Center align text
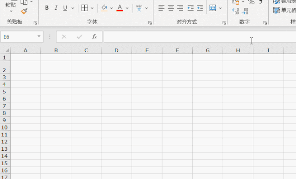 pos(170,8)
